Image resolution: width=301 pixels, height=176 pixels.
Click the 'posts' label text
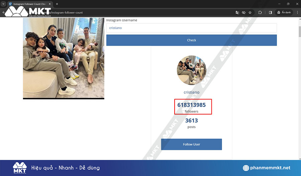[191, 127]
